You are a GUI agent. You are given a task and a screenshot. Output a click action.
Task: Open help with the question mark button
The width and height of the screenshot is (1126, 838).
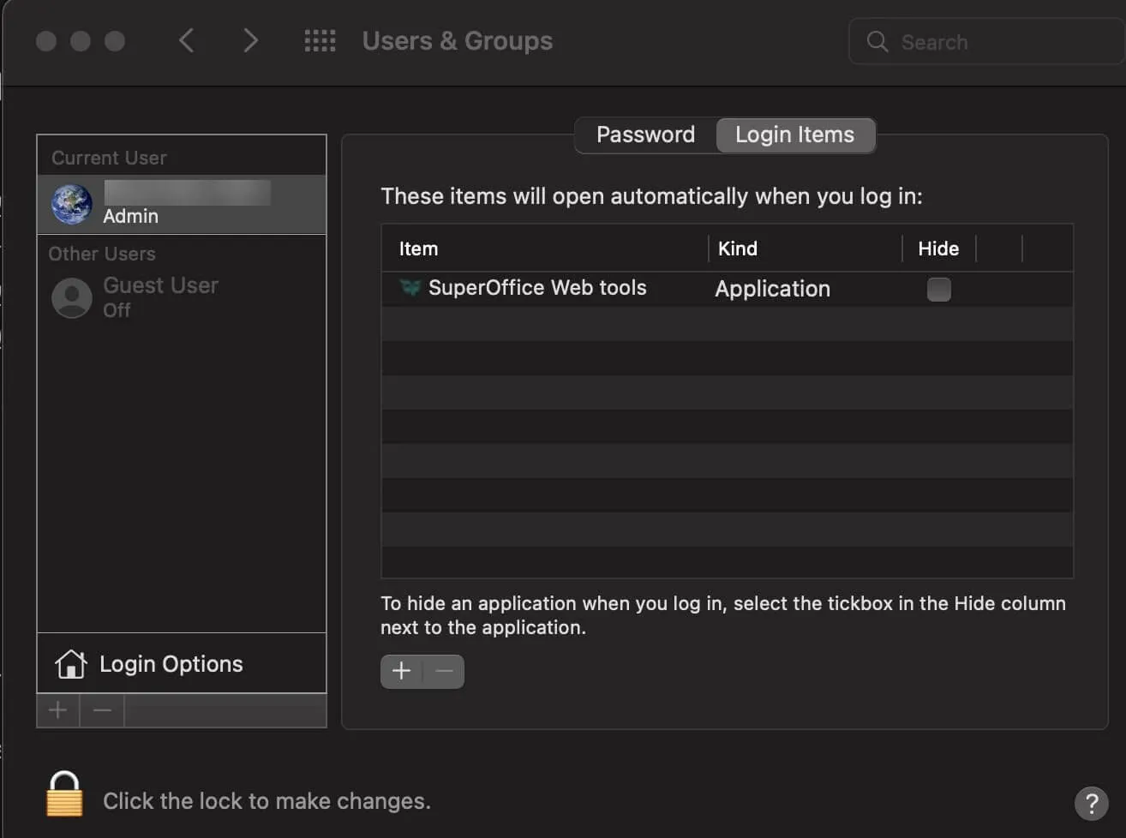[1091, 804]
